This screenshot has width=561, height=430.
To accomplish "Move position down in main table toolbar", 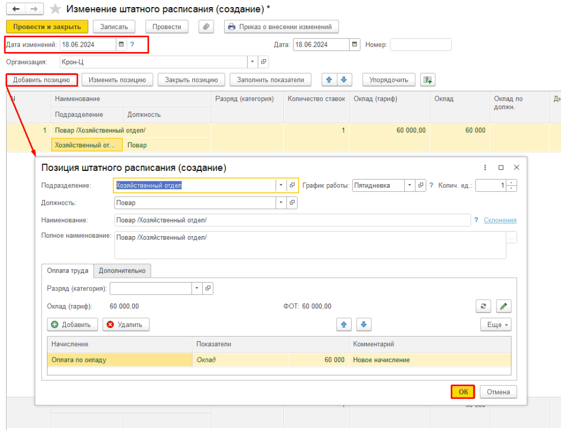I will point(344,80).
